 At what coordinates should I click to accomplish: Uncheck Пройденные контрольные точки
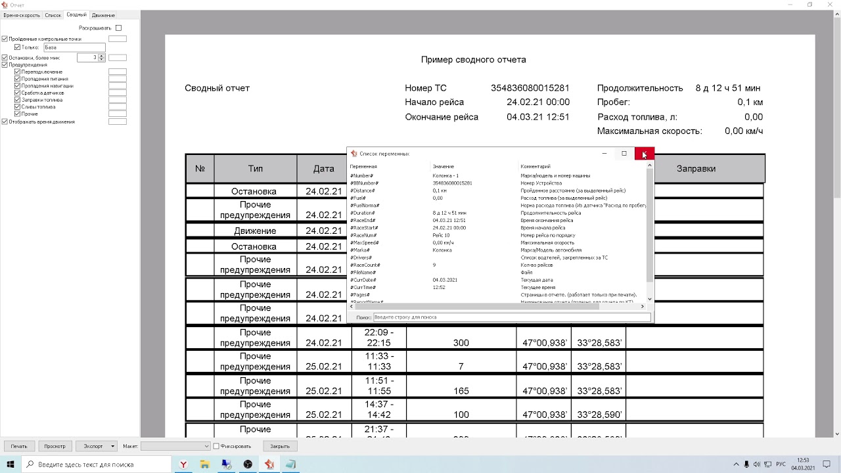pyautogui.click(x=5, y=39)
